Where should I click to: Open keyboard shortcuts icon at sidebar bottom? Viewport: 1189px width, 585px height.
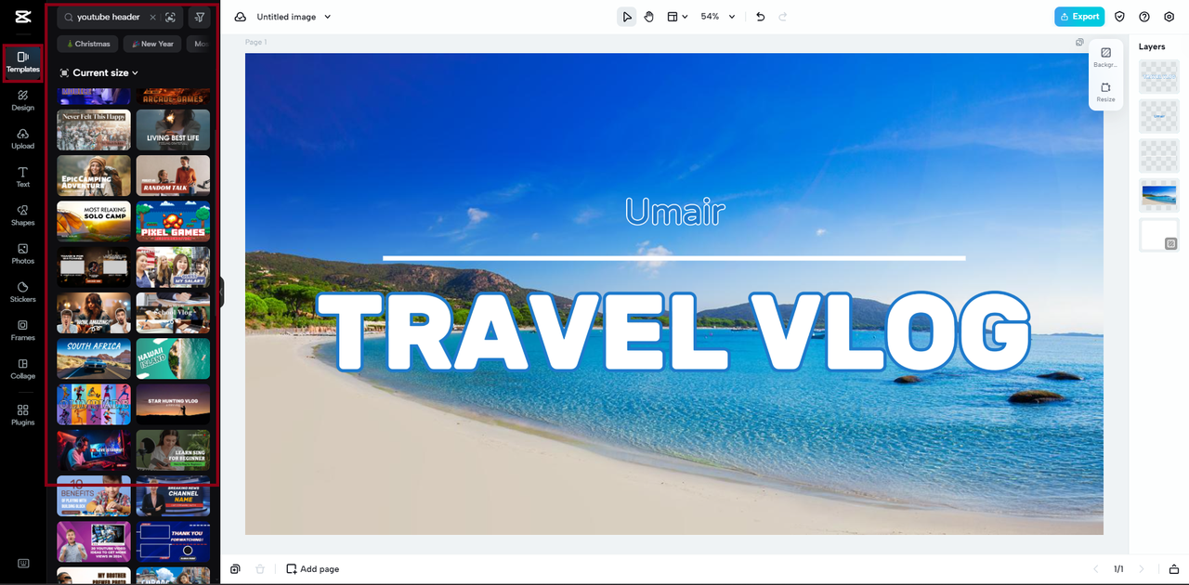pos(22,564)
